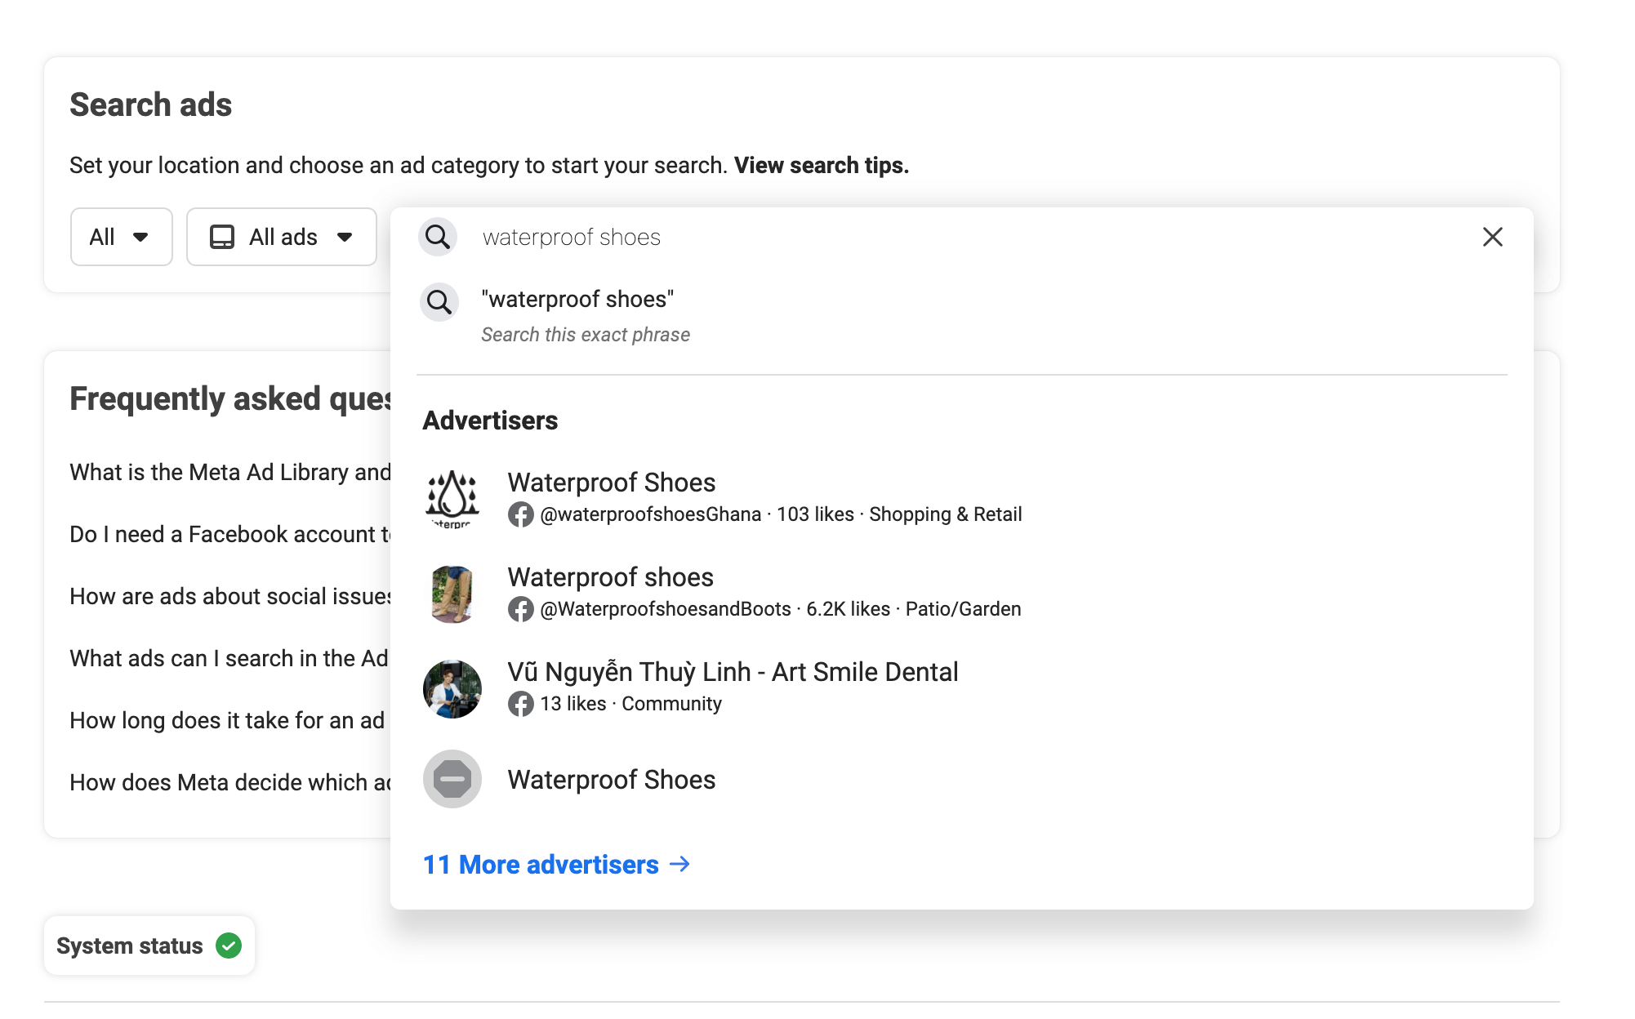Click @waterproofshoesGhana handle text
This screenshot has height=1019, width=1635.
pyautogui.click(x=651, y=514)
